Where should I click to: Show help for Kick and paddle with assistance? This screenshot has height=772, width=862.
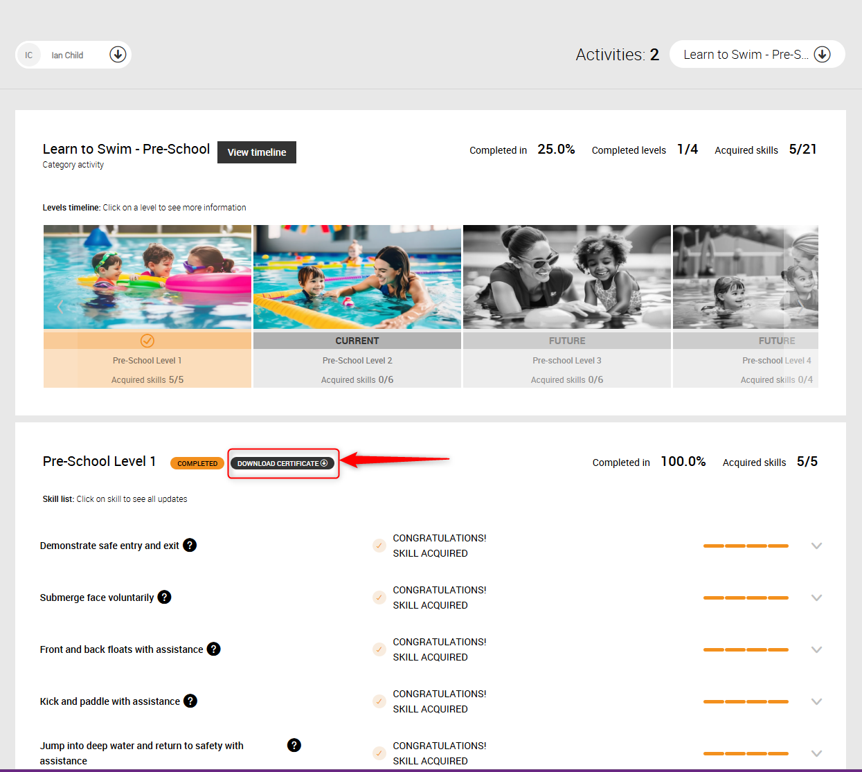190,701
